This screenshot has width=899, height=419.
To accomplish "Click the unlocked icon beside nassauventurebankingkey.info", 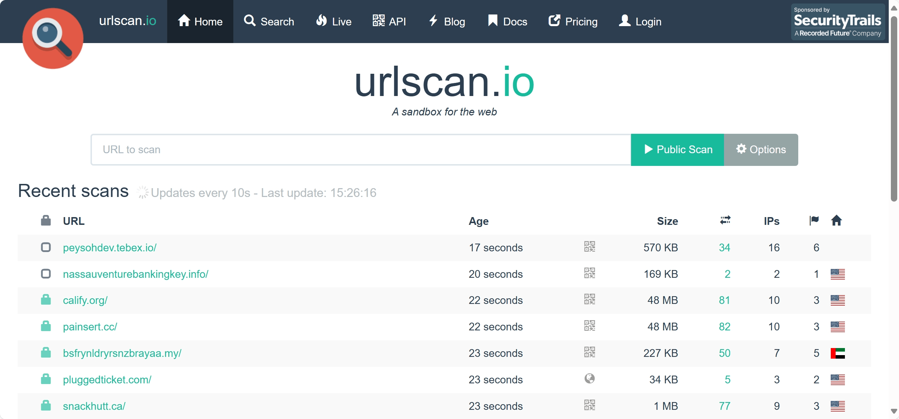I will pyautogui.click(x=46, y=274).
